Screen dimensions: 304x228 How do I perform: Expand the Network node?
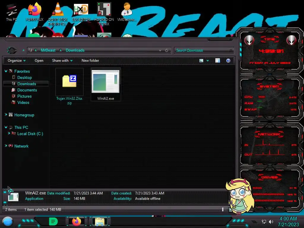(x=6, y=146)
